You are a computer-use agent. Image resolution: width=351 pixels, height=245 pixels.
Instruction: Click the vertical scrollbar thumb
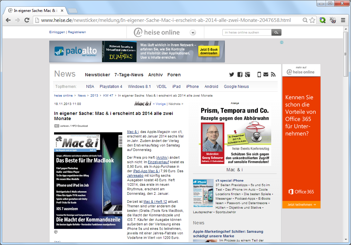346,54
